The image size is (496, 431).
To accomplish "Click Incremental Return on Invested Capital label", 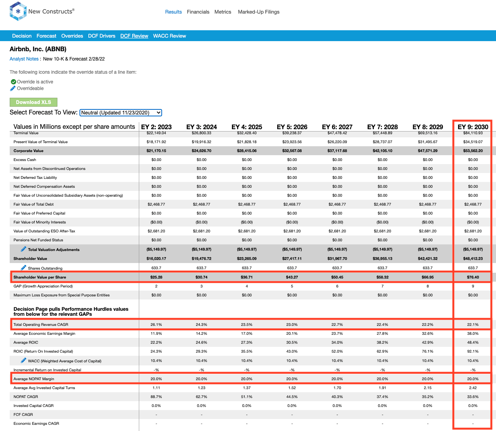I will pyautogui.click(x=47, y=370).
